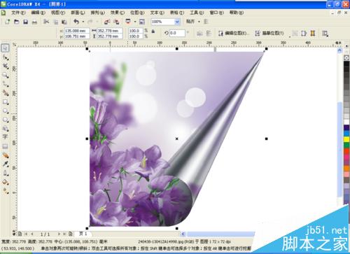Click the Paste icon
Screen dimensions: 350x254
(64, 22)
